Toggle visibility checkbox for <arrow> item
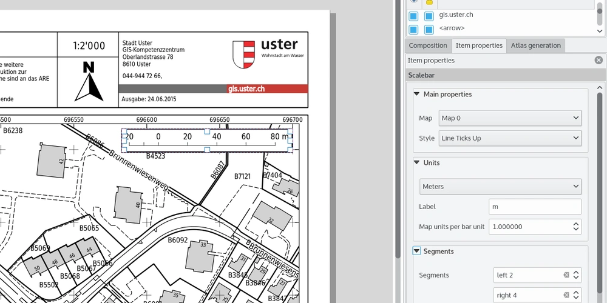The image size is (607, 303). pos(413,29)
